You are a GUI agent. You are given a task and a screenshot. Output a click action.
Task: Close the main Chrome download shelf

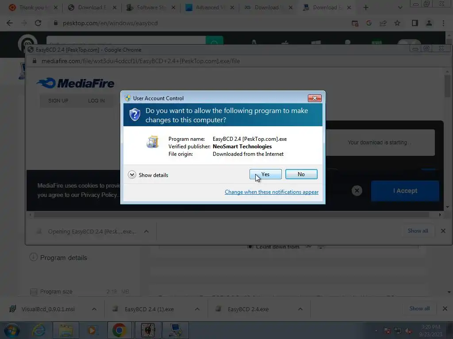point(445,309)
